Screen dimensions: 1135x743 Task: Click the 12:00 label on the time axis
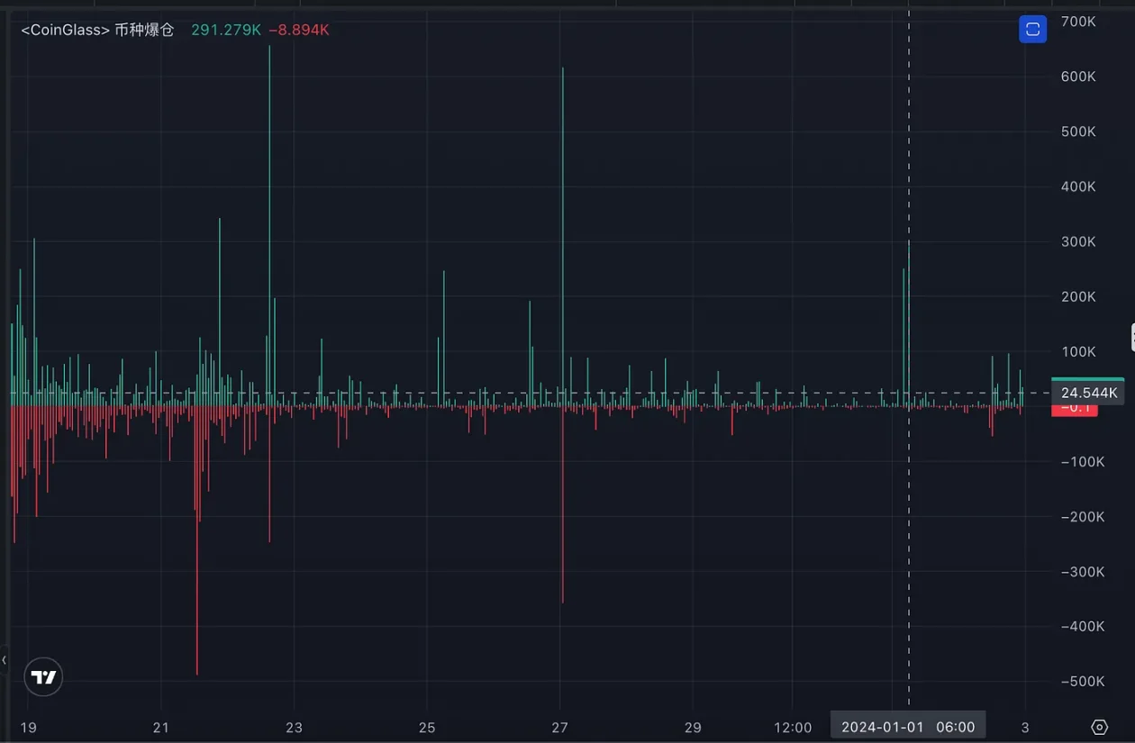(792, 727)
